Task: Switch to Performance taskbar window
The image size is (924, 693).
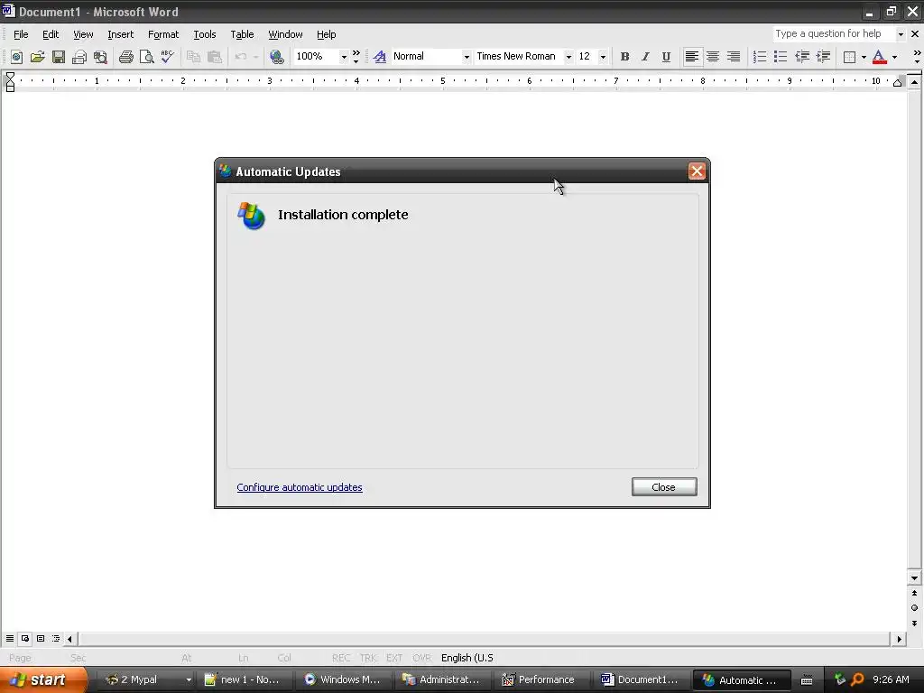Action: 540,679
